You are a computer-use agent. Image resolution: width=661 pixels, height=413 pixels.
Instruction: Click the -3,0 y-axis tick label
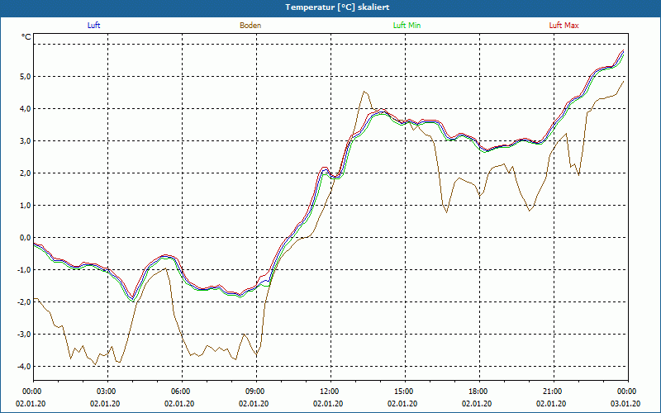tap(24, 335)
